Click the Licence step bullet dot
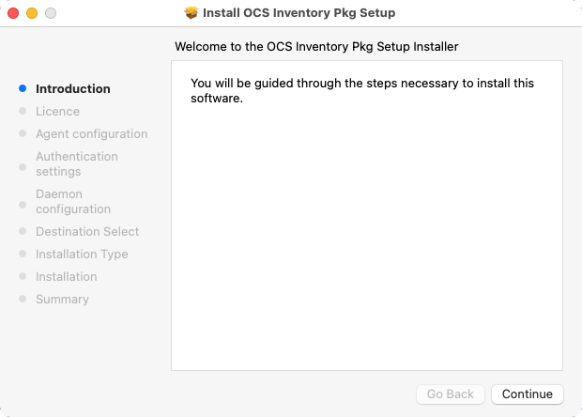The width and height of the screenshot is (582, 417). click(x=23, y=111)
